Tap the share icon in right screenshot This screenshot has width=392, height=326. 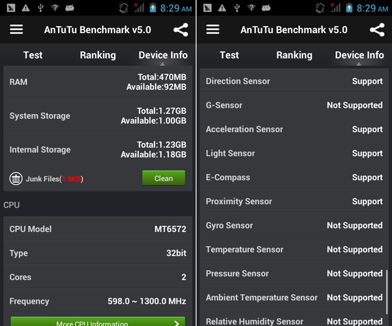coord(377,30)
